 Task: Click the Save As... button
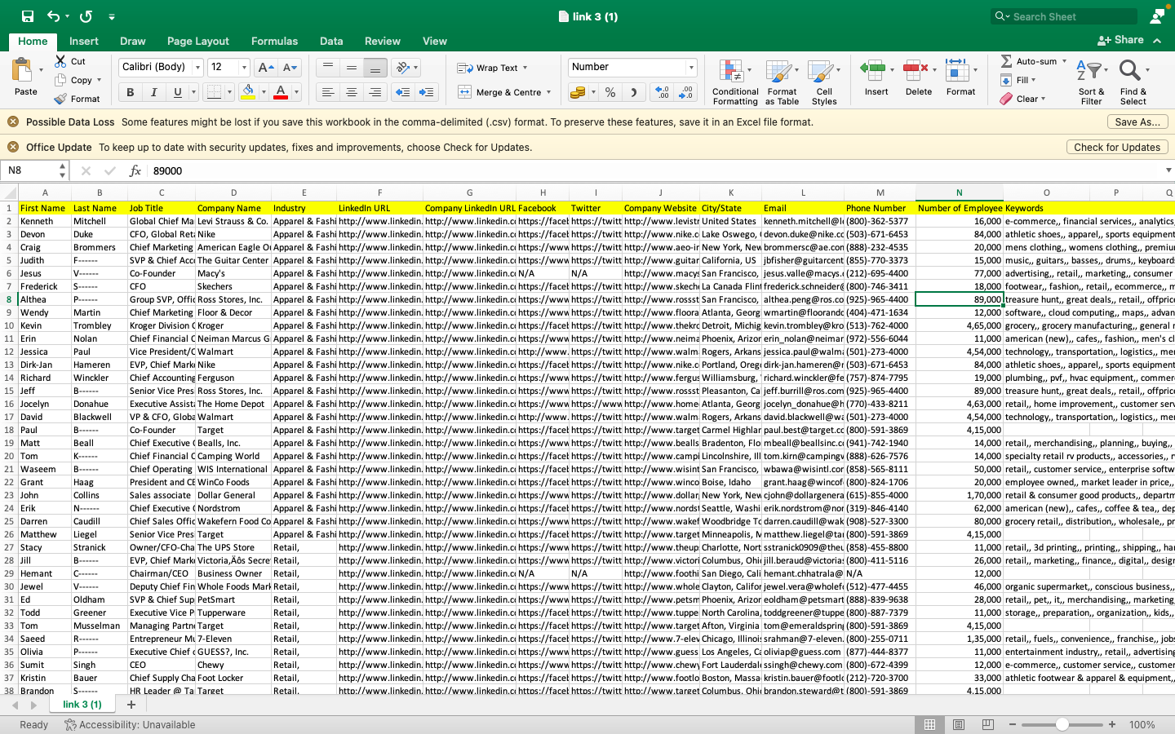click(x=1138, y=122)
